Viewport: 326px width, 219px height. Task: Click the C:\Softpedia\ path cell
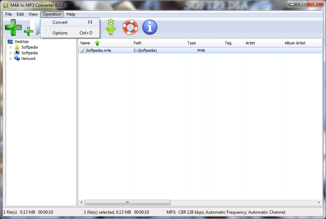[x=145, y=50]
